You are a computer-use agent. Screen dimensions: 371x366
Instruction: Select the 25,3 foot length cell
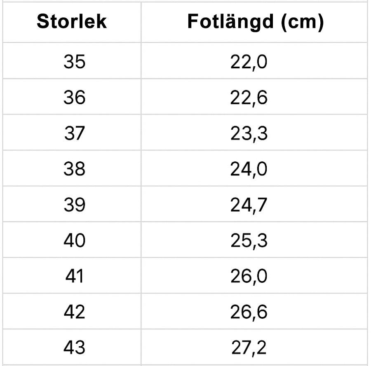[x=249, y=240]
